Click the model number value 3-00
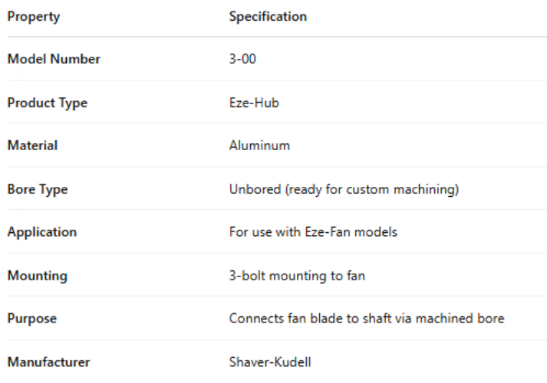This screenshot has height=383, width=547. coord(242,59)
